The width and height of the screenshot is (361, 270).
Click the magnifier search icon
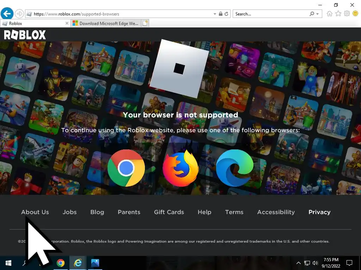[312, 14]
